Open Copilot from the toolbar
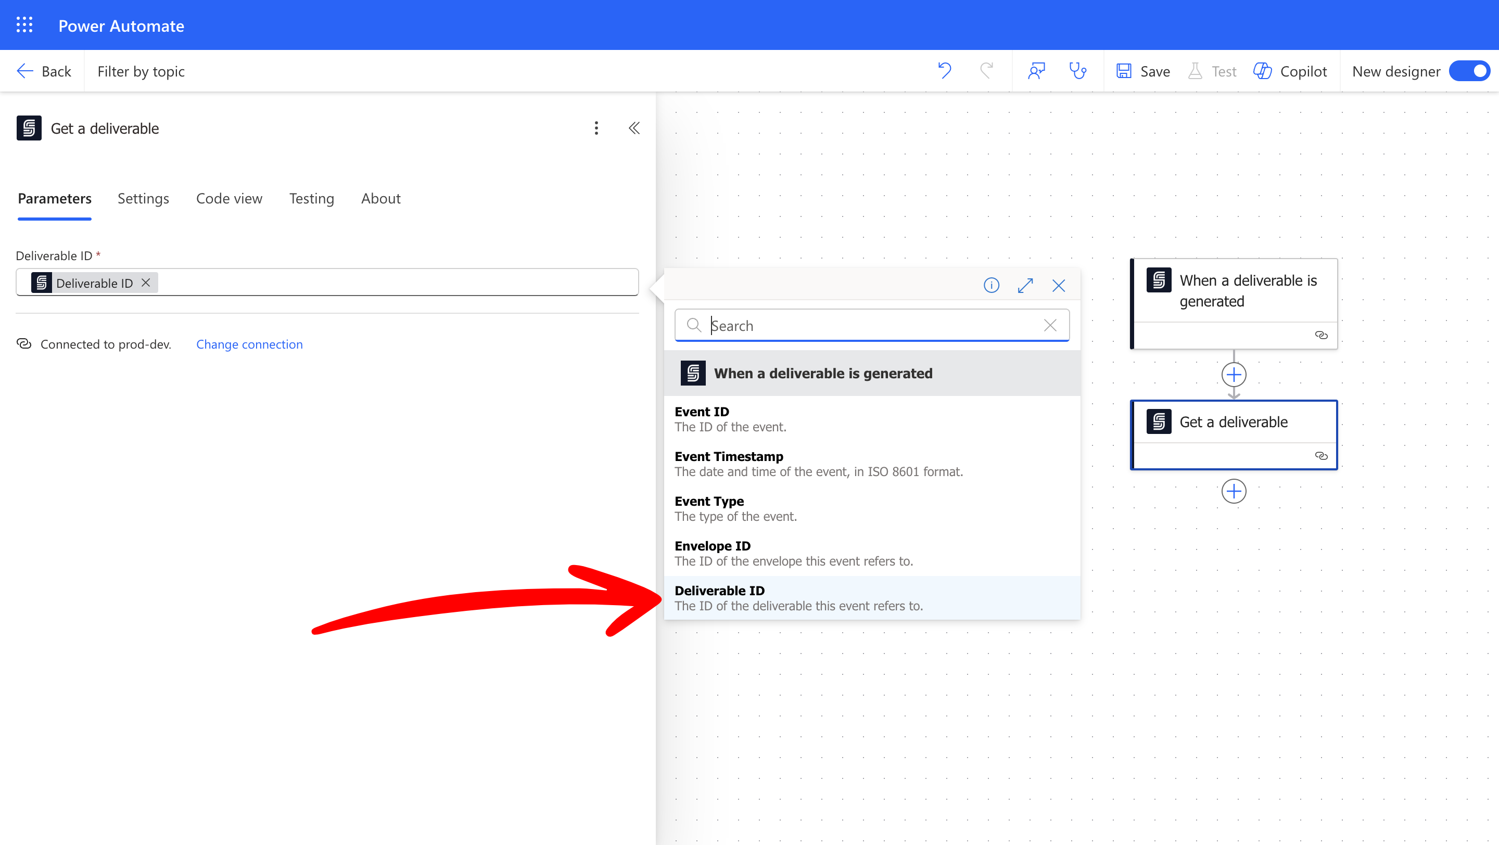The height and width of the screenshot is (845, 1499). pyautogui.click(x=1290, y=71)
